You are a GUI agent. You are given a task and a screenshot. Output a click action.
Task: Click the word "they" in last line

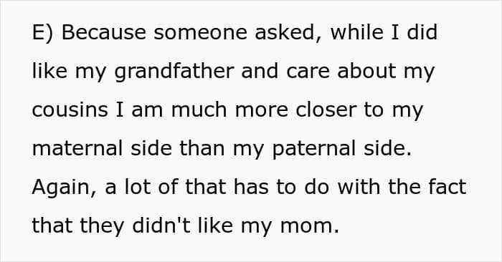click(102, 226)
